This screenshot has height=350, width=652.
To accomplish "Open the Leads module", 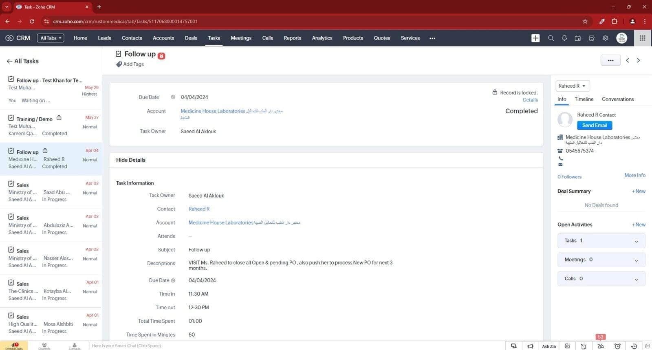I will 104,38.
